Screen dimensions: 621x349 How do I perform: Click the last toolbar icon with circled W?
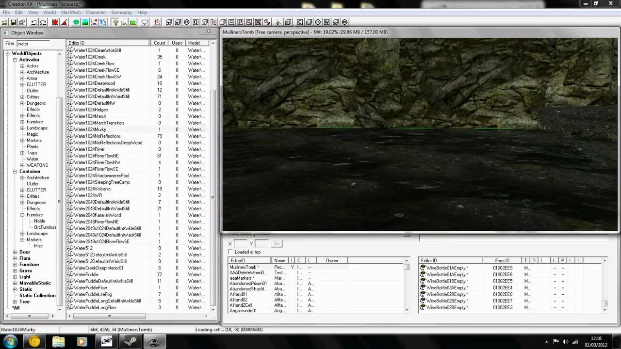pos(344,22)
